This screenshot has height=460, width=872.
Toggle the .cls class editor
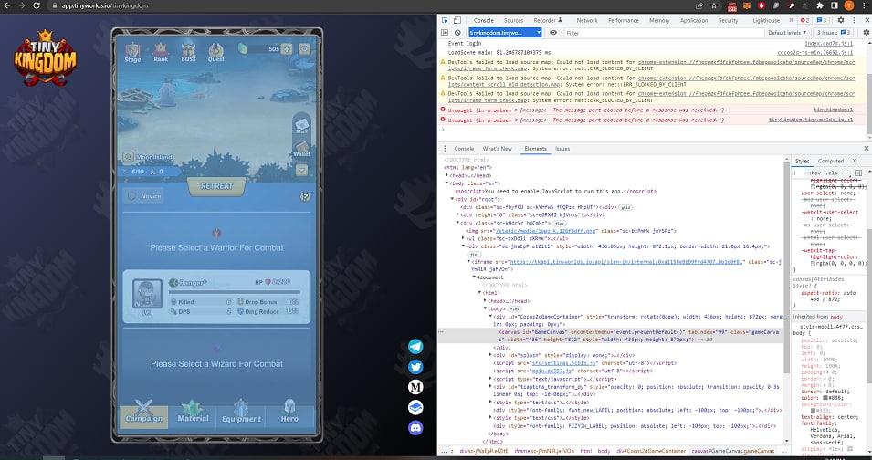(833, 172)
